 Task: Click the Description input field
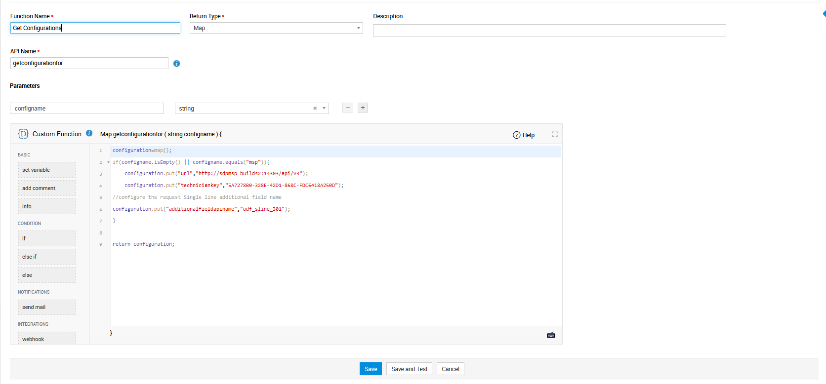click(x=549, y=31)
